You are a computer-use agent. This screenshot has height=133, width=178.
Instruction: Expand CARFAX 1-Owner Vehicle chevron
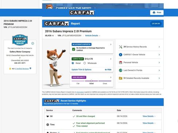[x=159, y=55]
